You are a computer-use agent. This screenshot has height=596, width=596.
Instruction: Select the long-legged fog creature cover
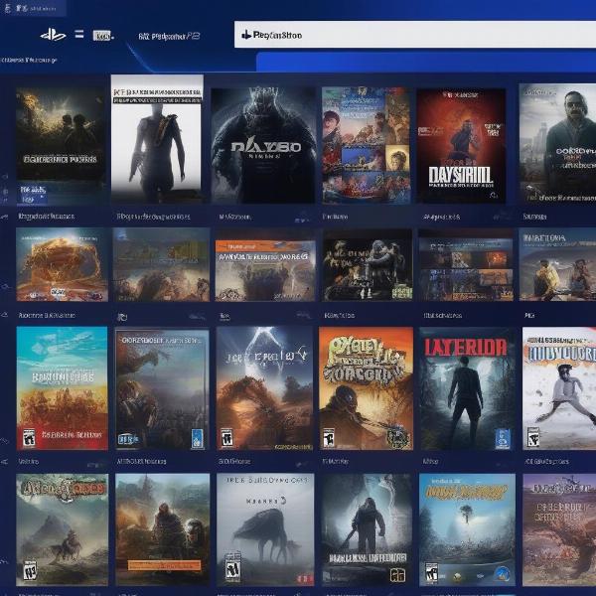[x=265, y=529]
